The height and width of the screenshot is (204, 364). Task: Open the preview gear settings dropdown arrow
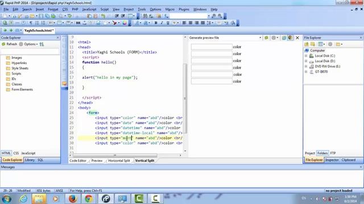(278, 38)
